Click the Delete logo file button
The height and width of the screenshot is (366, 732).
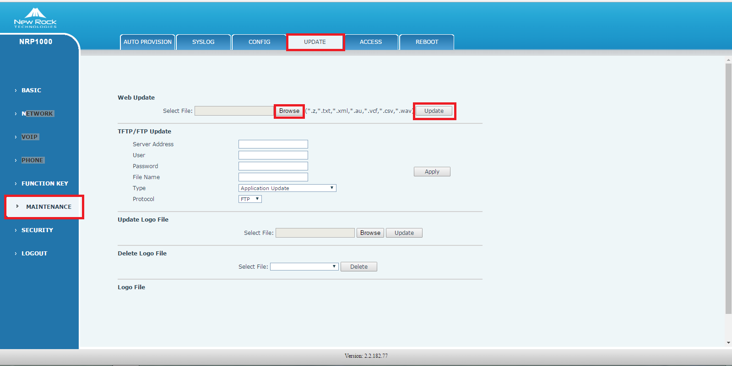358,267
